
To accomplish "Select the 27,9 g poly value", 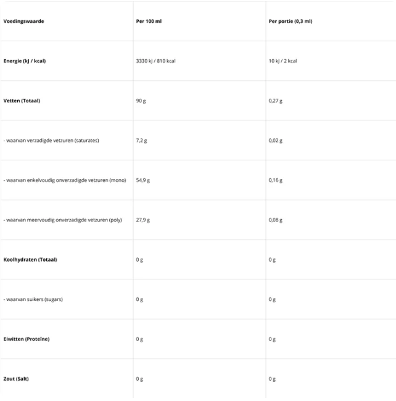I will point(142,220).
